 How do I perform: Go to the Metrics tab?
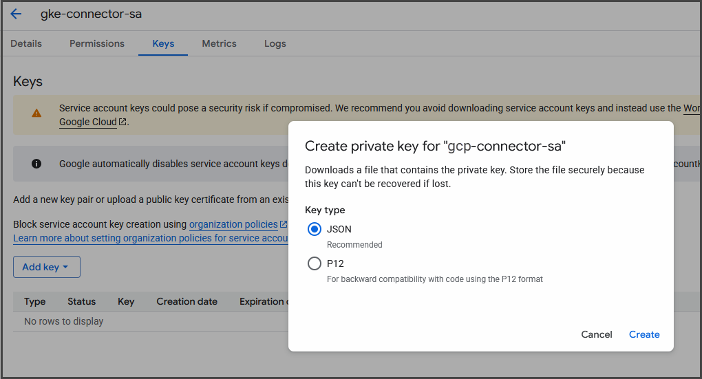[219, 43]
